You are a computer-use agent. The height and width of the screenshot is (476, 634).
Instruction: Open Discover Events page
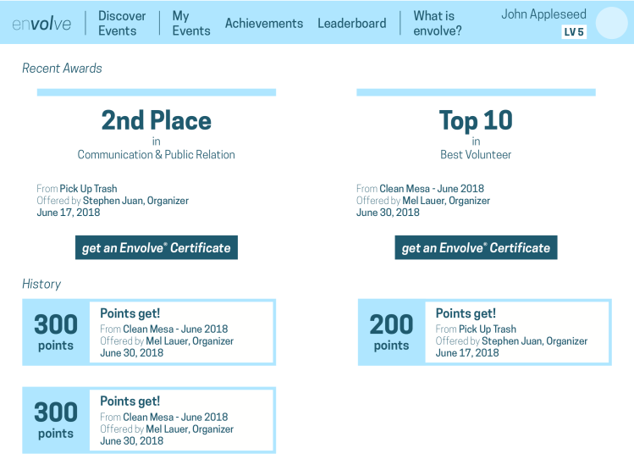click(x=122, y=23)
